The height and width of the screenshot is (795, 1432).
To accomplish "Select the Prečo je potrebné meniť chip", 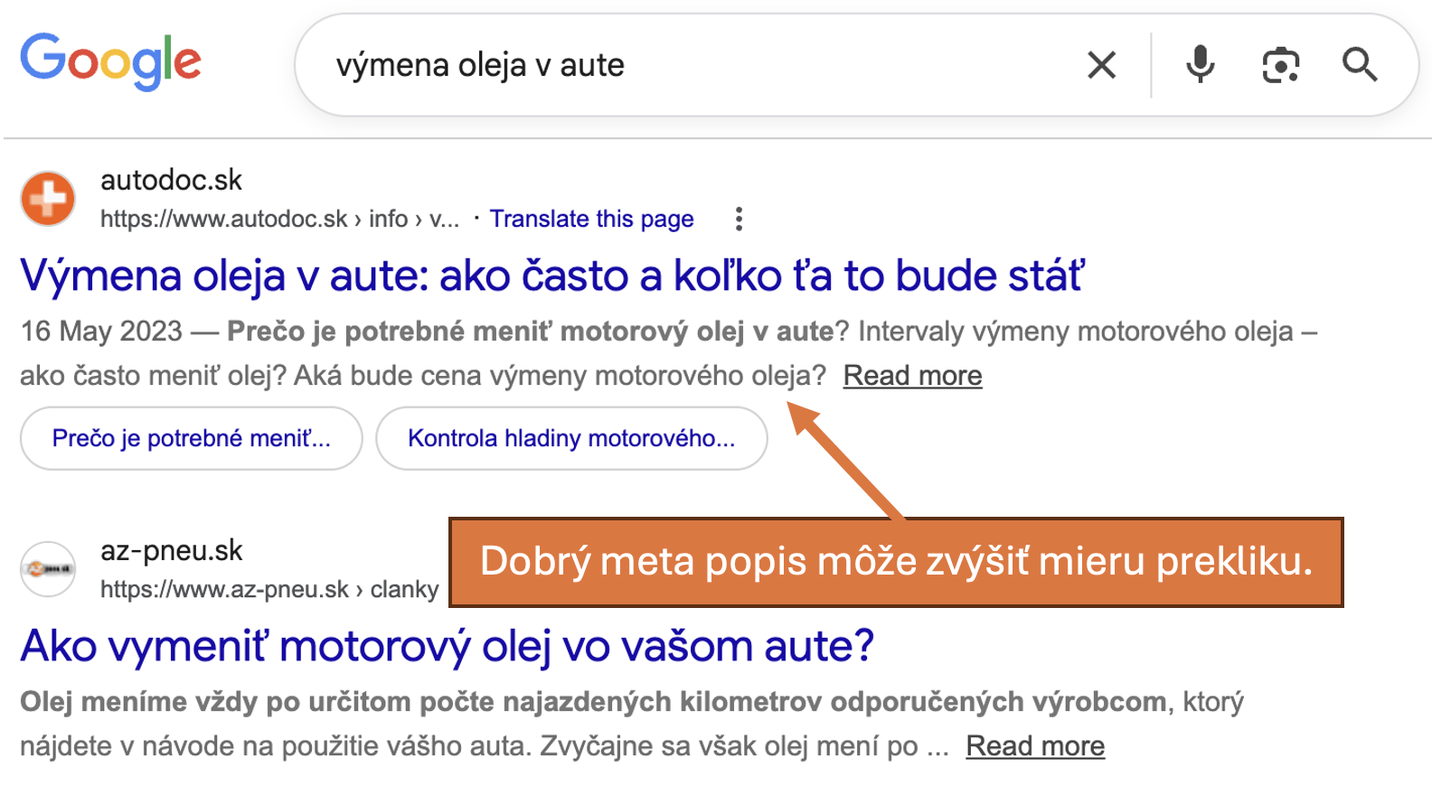I will pos(192,438).
